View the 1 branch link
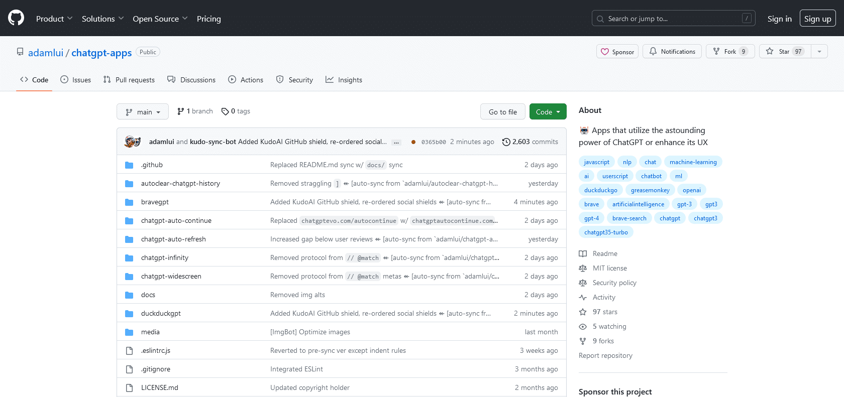 point(195,111)
